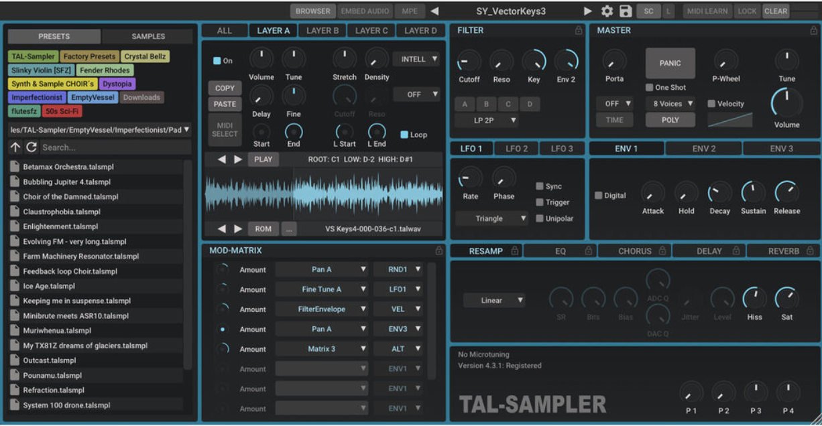Switch to the ENV 3 tab
The width and height of the screenshot is (822, 426).
click(x=782, y=149)
